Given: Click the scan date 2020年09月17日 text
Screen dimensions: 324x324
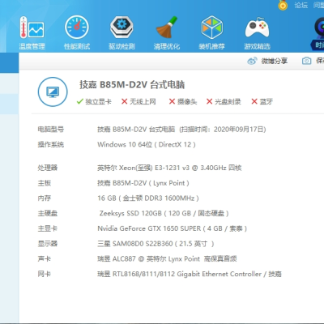Looking at the screenshot, I should click(x=240, y=130).
